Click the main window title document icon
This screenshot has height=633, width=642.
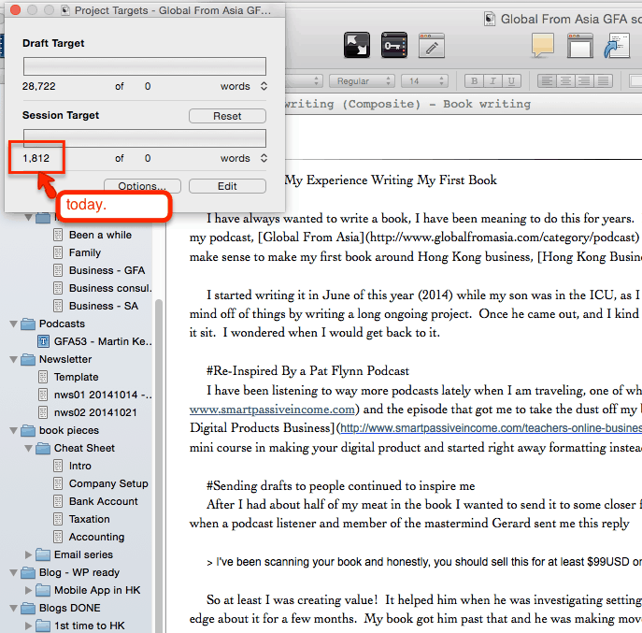click(490, 19)
